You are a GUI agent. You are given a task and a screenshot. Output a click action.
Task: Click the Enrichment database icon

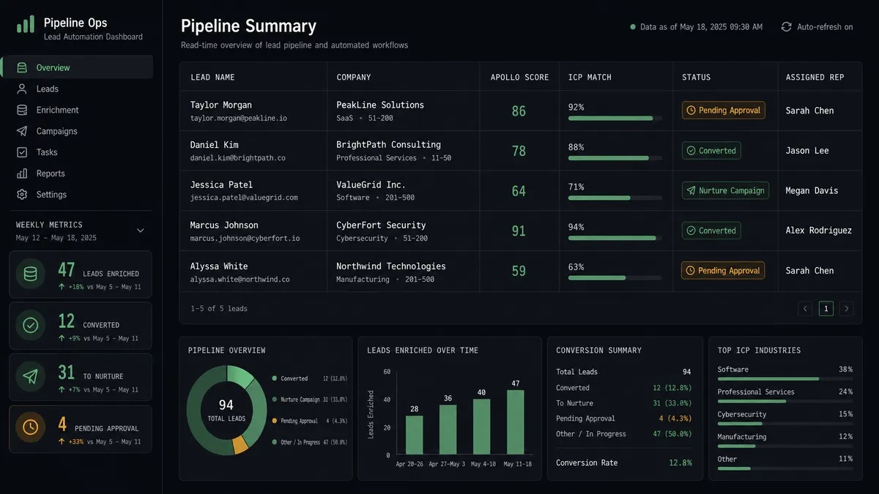pos(22,110)
